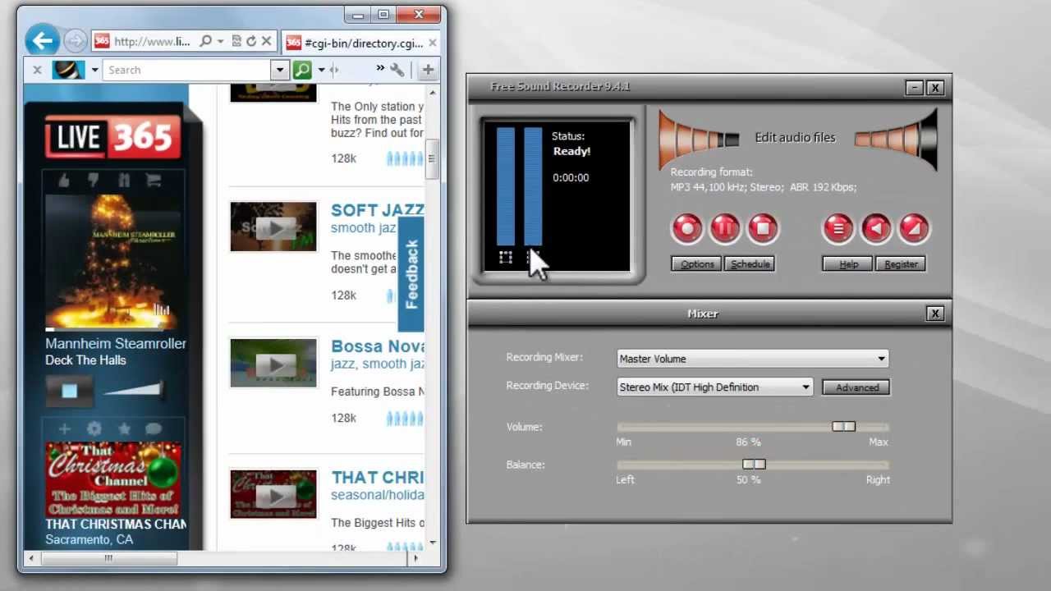Stop recording with the red square button
1051x591 pixels.
point(763,228)
